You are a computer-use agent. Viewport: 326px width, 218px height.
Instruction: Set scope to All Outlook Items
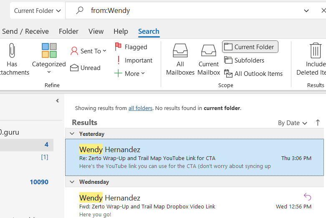[253, 73]
